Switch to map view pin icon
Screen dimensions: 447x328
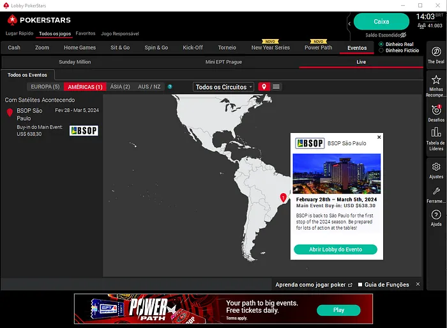(264, 87)
